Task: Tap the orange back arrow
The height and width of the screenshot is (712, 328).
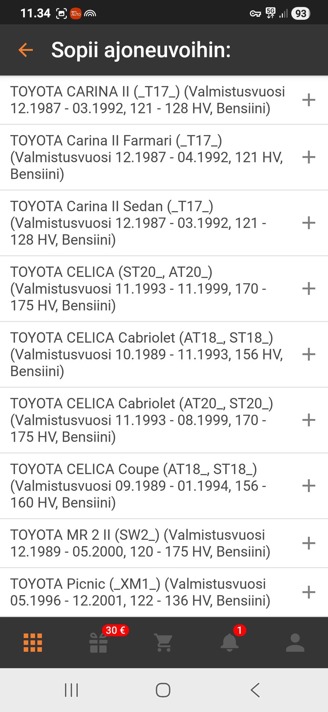Action: click(26, 50)
